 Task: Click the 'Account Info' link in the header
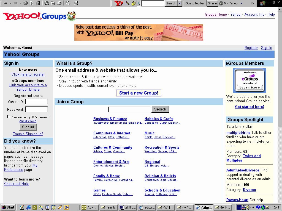coord(254,14)
